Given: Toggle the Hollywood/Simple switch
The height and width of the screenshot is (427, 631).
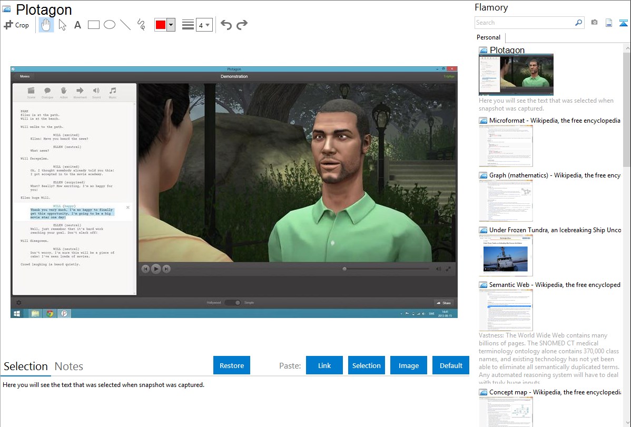Looking at the screenshot, I should coord(233,303).
